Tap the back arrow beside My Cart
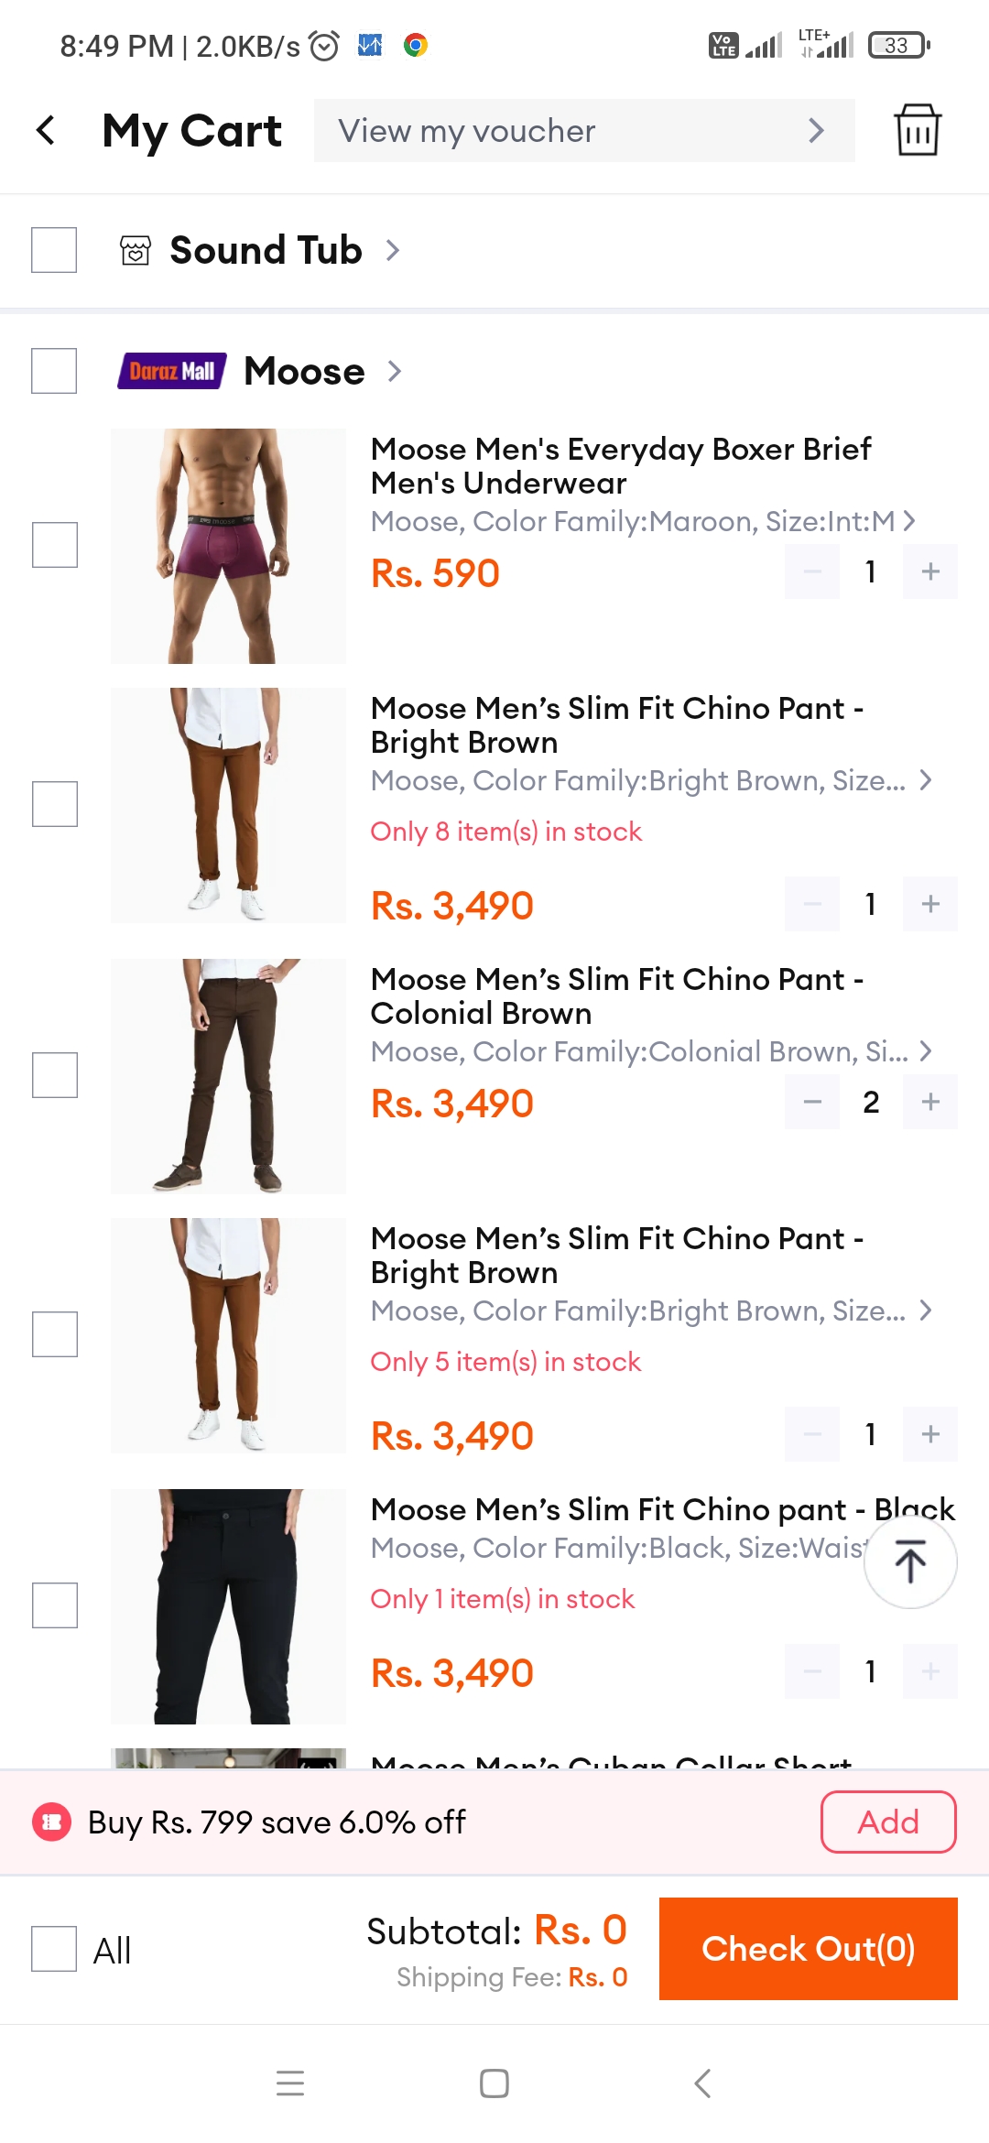This screenshot has height=2143, width=989. point(46,130)
